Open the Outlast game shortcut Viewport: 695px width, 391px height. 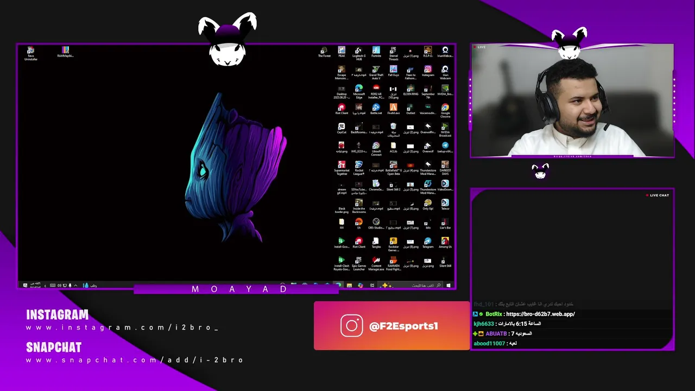410,110
